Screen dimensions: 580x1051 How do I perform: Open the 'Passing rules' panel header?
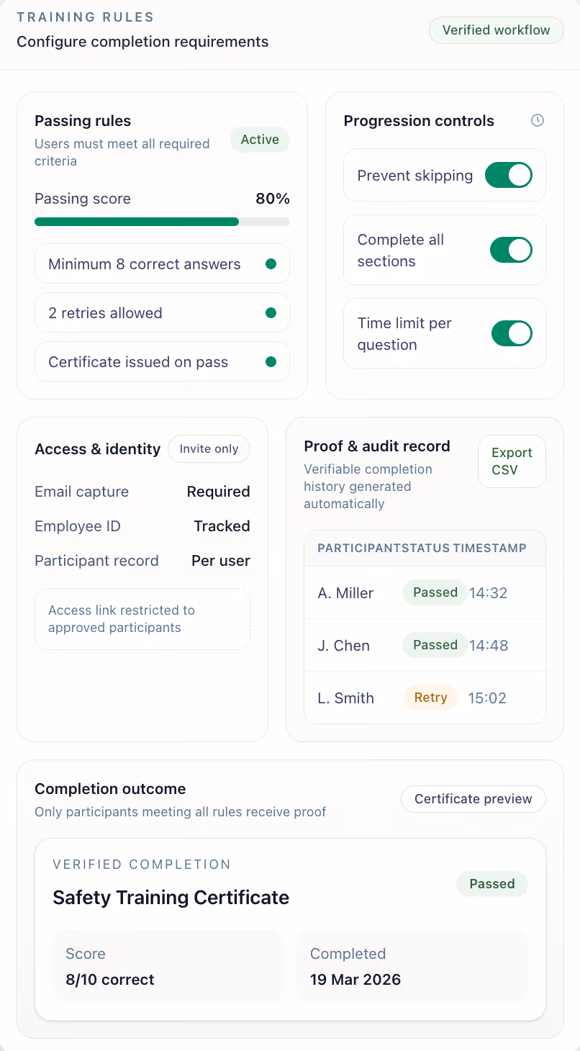pos(81,120)
